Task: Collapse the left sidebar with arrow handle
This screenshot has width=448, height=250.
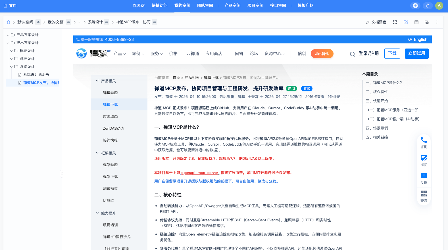Action: click(61, 173)
